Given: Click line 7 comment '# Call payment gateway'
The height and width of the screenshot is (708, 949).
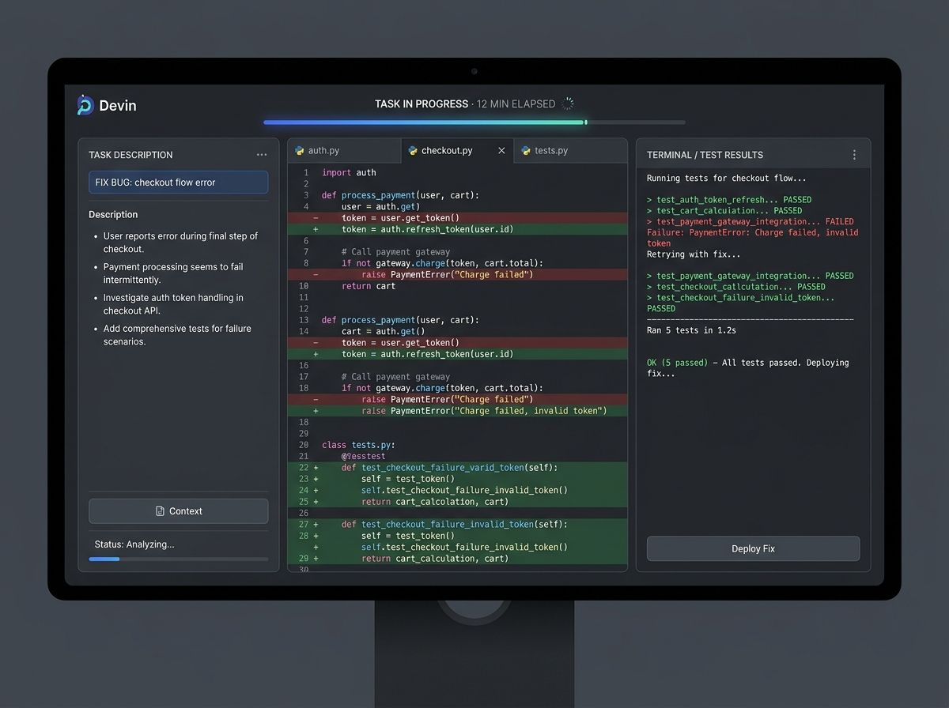Looking at the screenshot, I should point(395,252).
